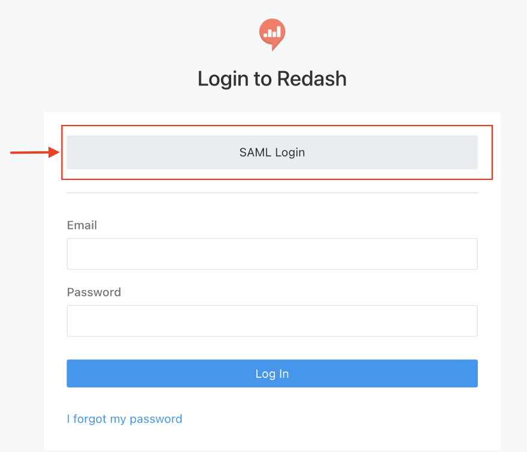
Task: Choose the gray SAML Login option
Action: click(272, 152)
